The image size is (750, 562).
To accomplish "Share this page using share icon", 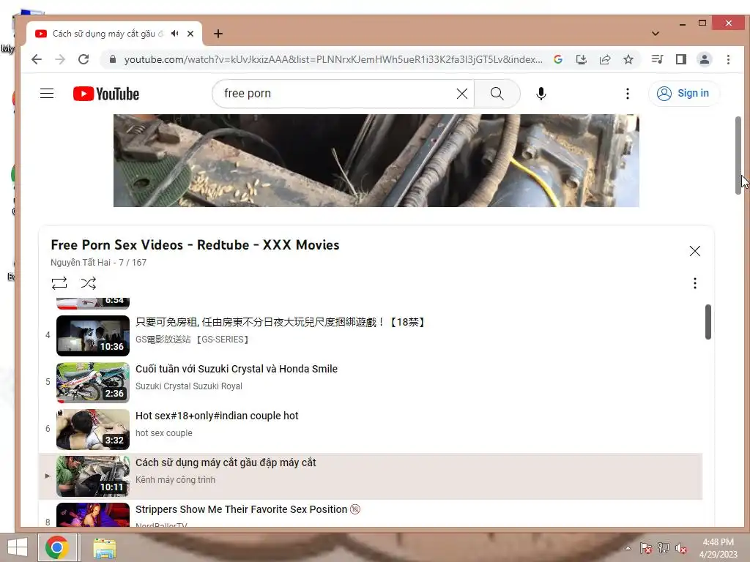I will pyautogui.click(x=604, y=59).
